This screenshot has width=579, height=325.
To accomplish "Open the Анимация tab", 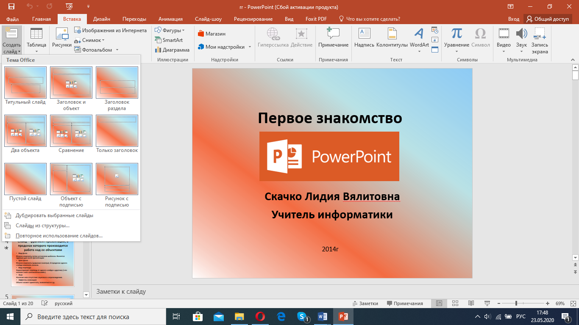I will 170,19.
